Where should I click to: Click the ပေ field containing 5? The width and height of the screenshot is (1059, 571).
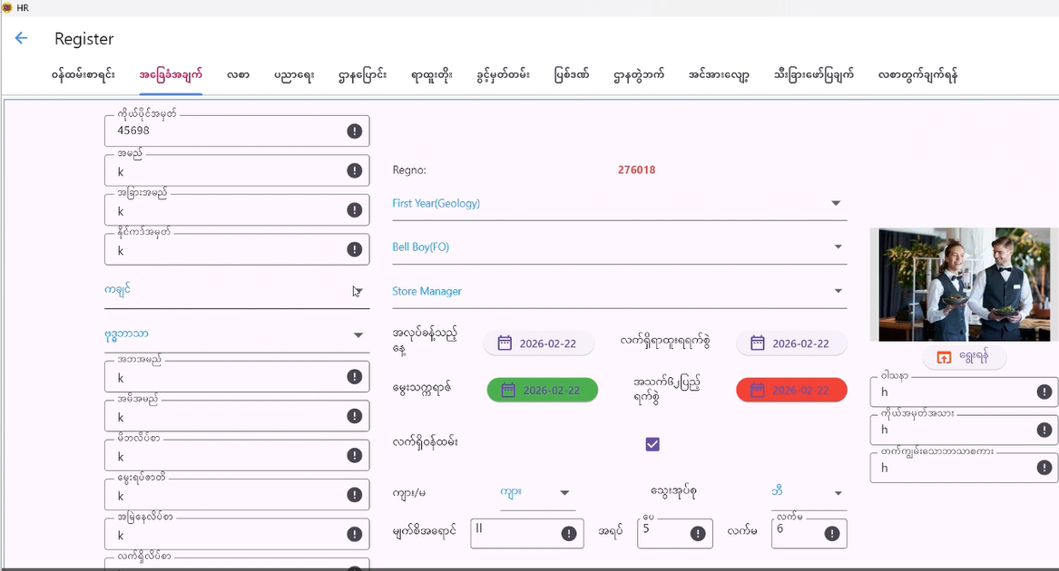[675, 534]
